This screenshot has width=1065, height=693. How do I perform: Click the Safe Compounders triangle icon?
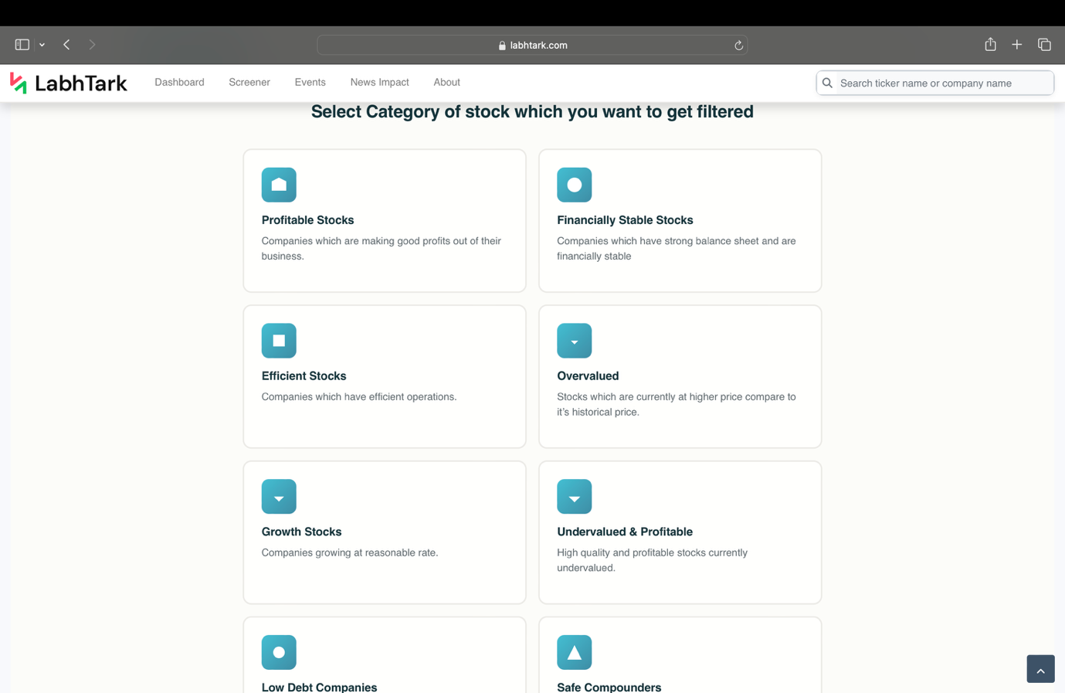[574, 652]
